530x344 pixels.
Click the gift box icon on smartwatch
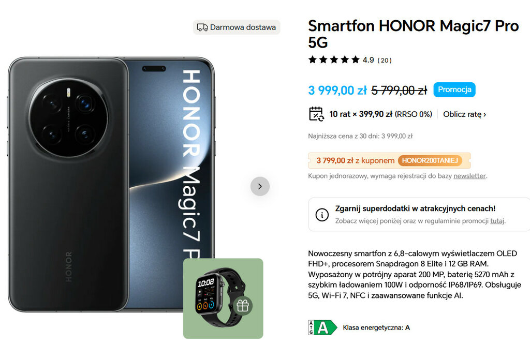[242, 306]
